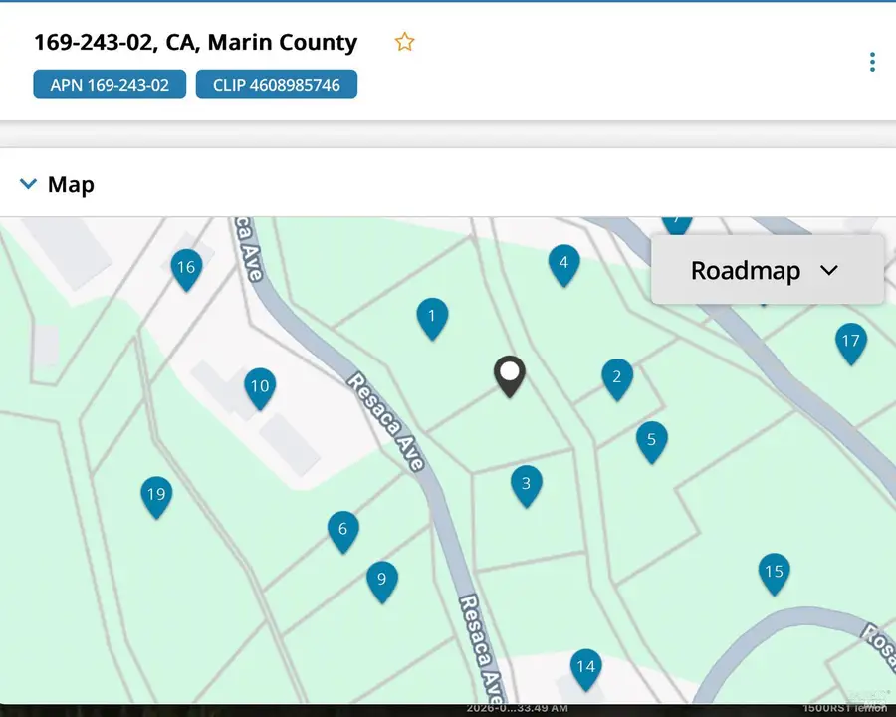Collapse the Map section chevron
Screen dimensions: 896x717
pyautogui.click(x=28, y=184)
